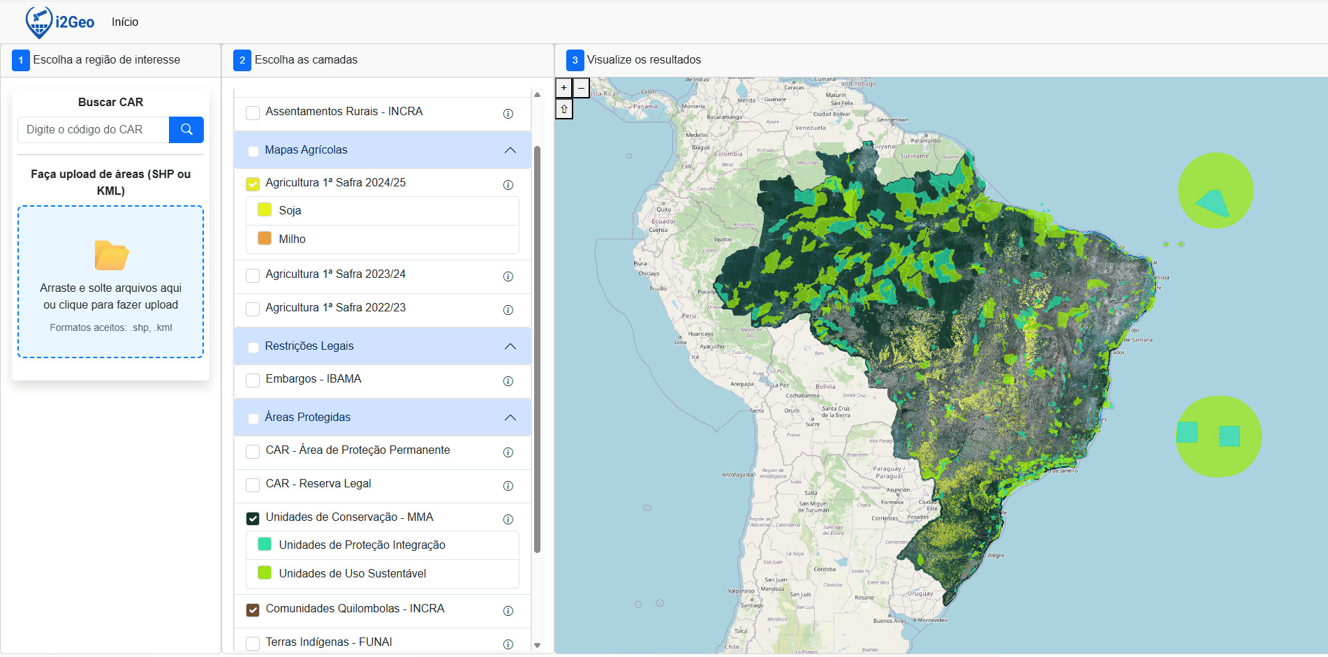Open info for Assentamentos Rurais - INCRA
The width and height of the screenshot is (1328, 657).
point(508,114)
